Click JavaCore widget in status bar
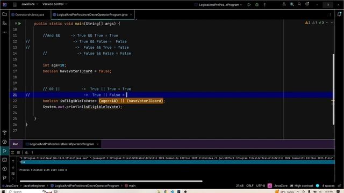The image size is (344, 193). click(x=281, y=185)
